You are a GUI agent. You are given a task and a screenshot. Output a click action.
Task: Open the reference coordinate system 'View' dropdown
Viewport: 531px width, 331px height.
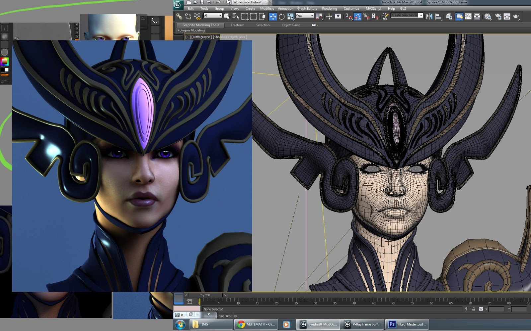[304, 16]
